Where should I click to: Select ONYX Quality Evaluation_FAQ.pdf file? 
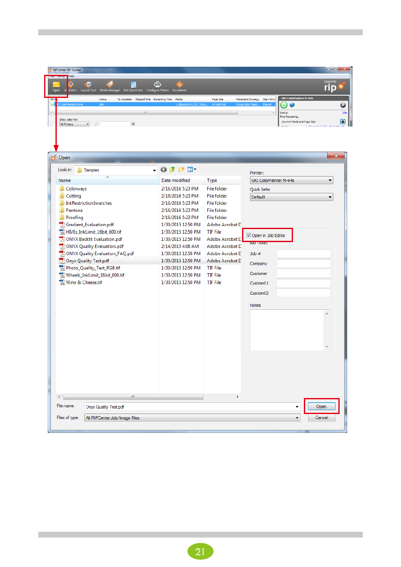[100, 253]
